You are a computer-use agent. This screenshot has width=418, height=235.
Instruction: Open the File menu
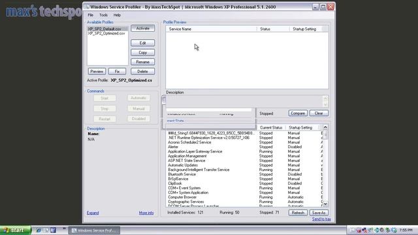click(91, 15)
